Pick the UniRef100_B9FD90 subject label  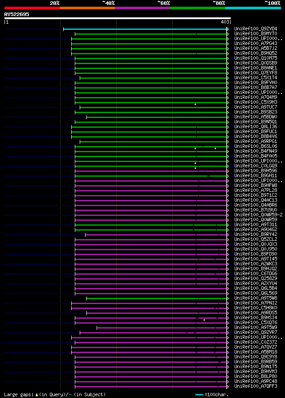pyautogui.click(x=256, y=254)
